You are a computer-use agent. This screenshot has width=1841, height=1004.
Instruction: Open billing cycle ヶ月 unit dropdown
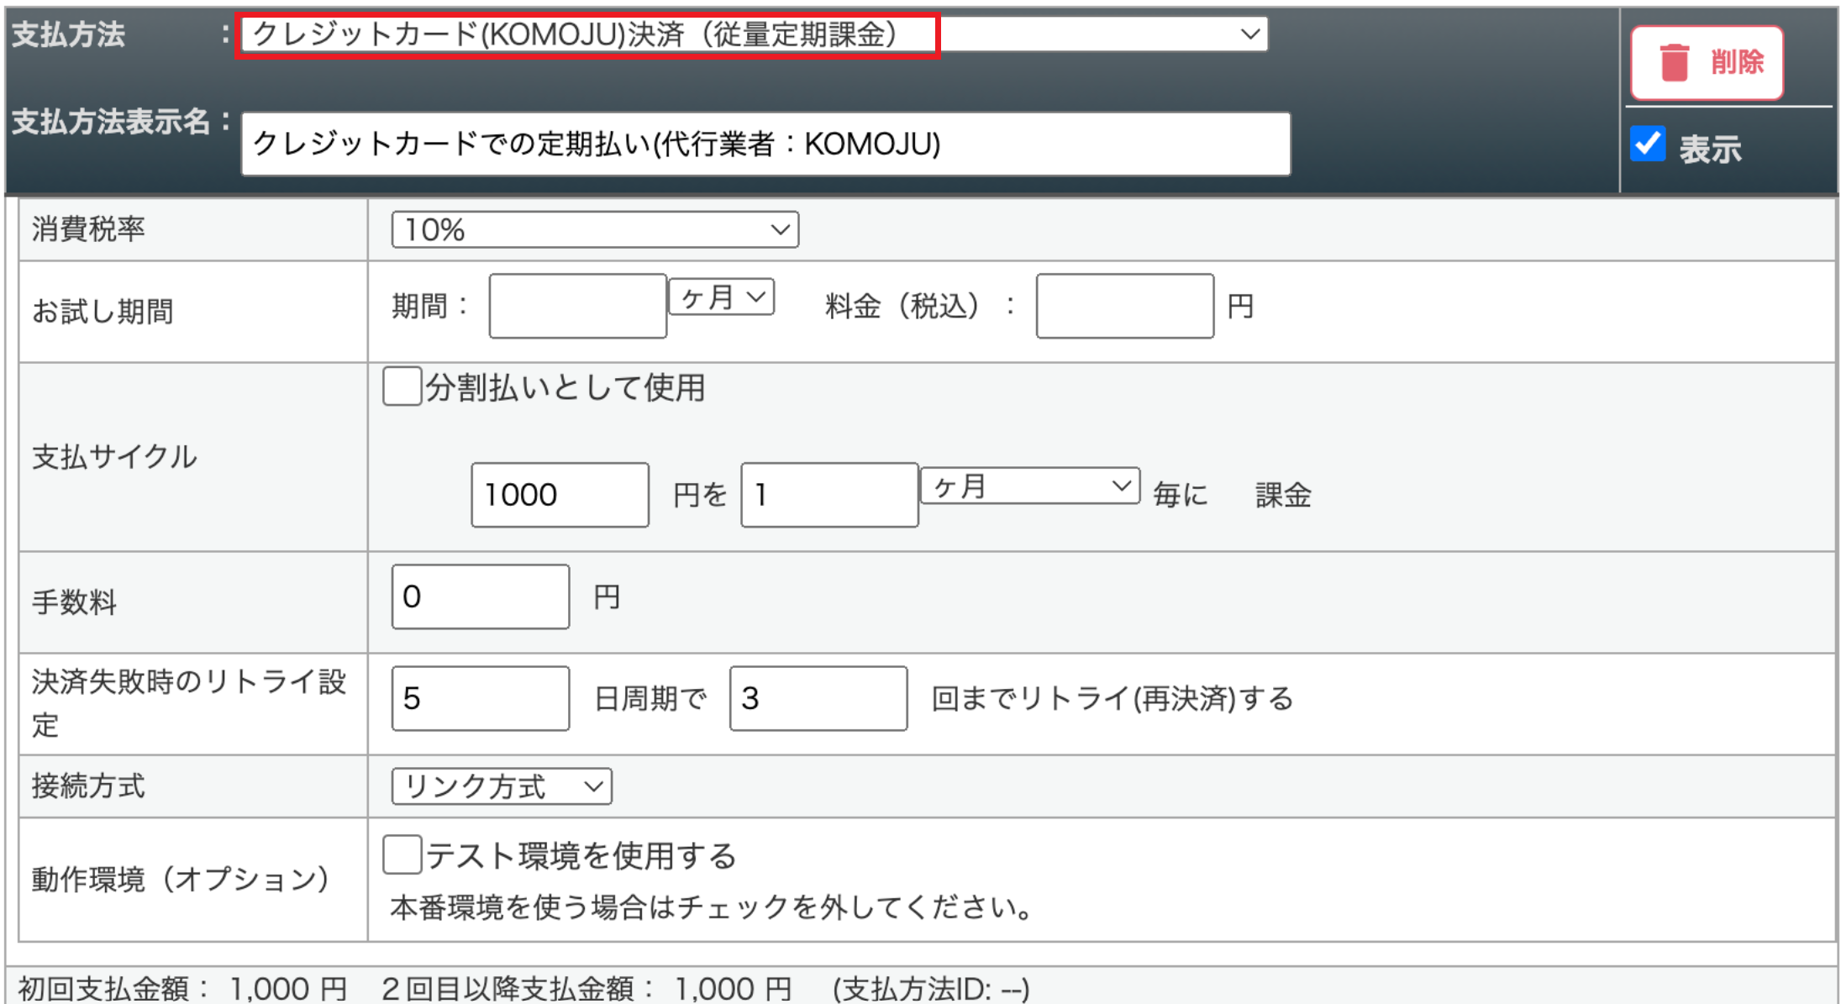point(1029,486)
